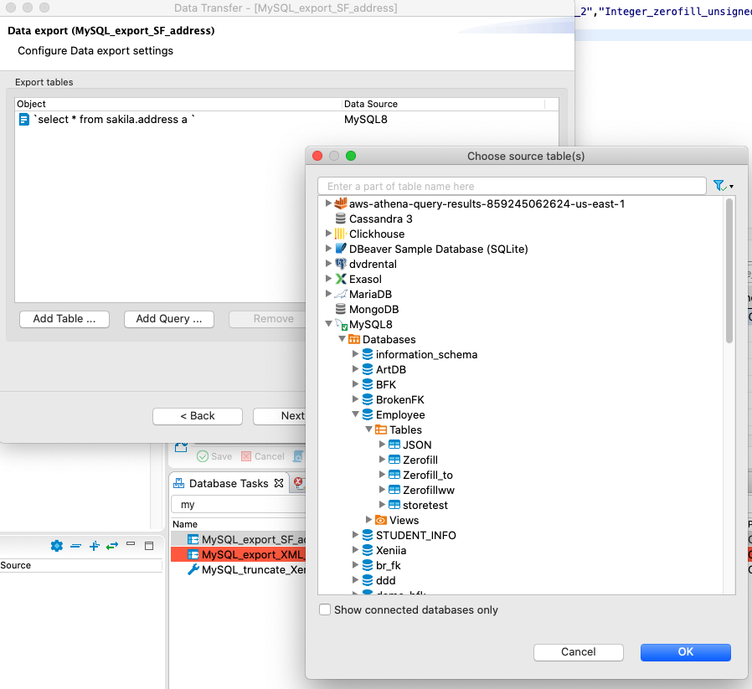Open the filter dropdown arrow

click(729, 185)
